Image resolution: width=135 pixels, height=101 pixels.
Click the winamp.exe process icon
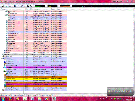click(x=5, y=77)
